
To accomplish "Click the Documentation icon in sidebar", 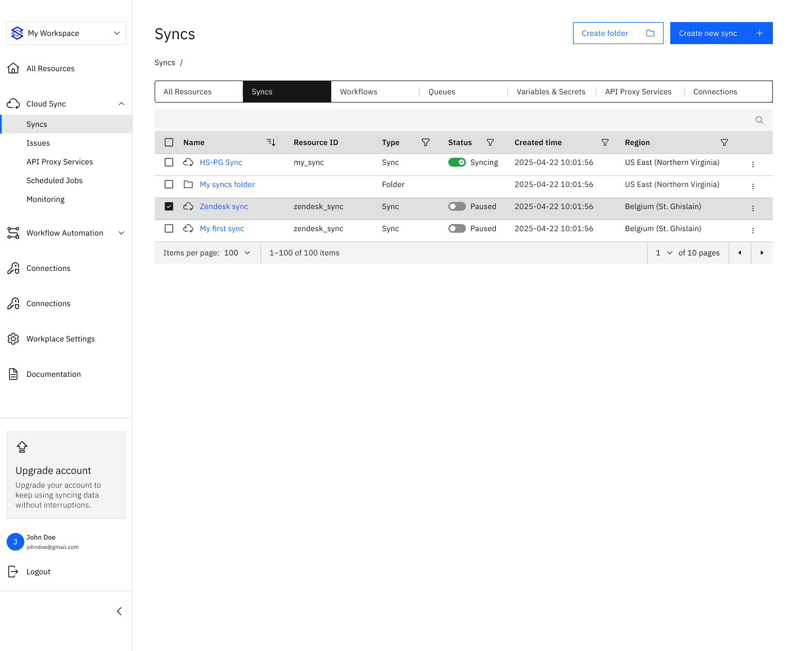I will (13, 374).
